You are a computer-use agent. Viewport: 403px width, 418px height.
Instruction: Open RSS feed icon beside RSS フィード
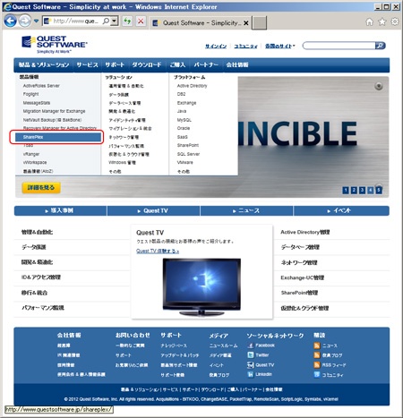[x=317, y=365]
